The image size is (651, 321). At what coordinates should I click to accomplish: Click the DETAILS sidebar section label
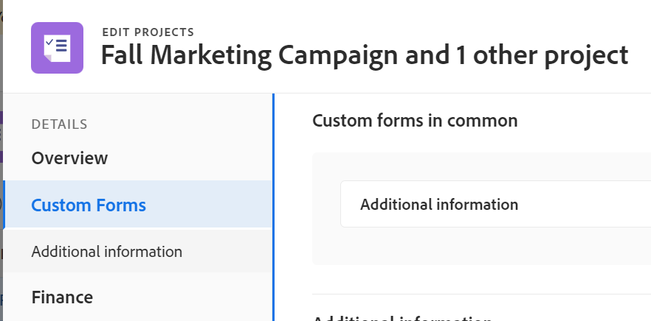(x=59, y=124)
